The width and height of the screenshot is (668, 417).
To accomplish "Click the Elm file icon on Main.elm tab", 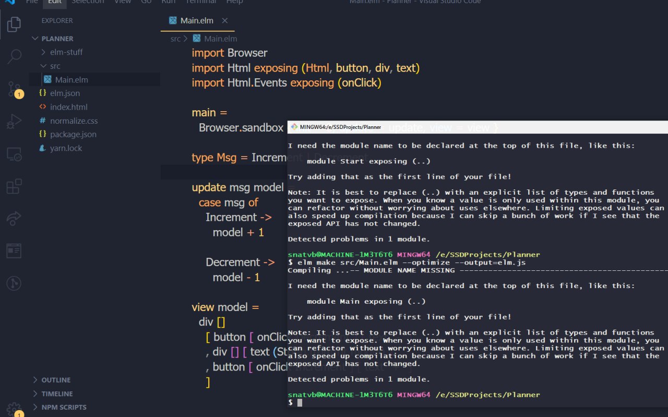I will pyautogui.click(x=173, y=21).
